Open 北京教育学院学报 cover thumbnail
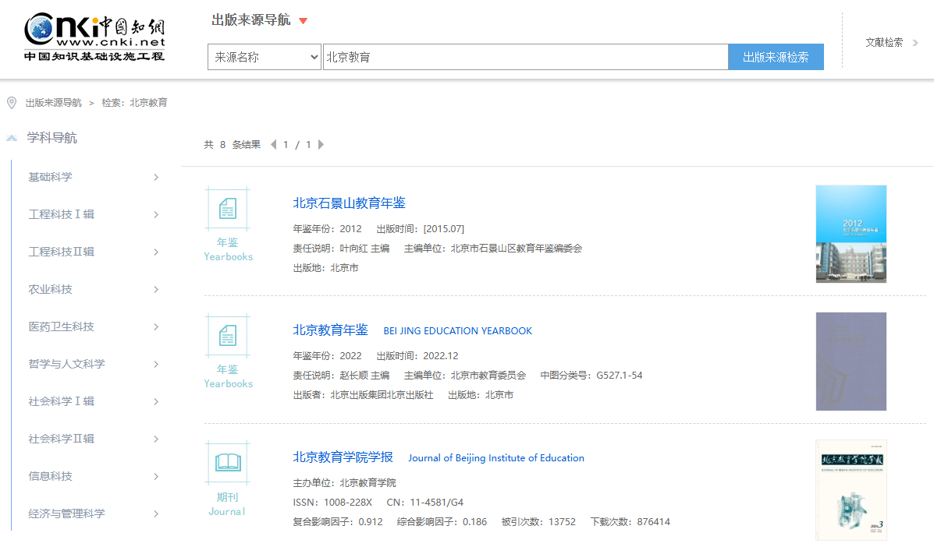The image size is (934, 547). pos(851,490)
